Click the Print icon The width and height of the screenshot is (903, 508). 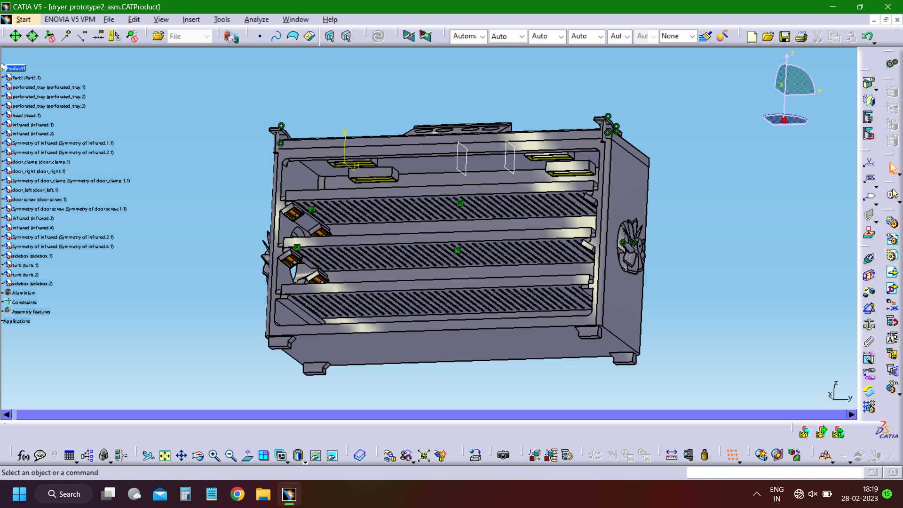(x=801, y=37)
